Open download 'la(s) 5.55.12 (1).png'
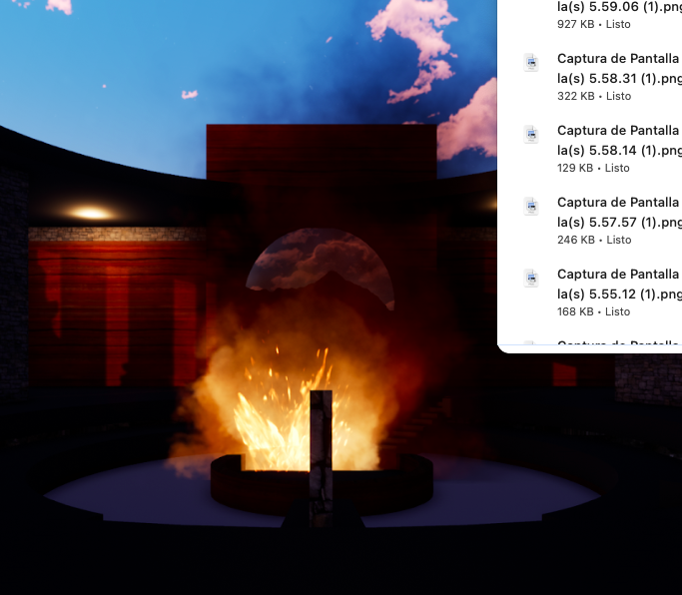The width and height of the screenshot is (682, 595). (x=619, y=284)
